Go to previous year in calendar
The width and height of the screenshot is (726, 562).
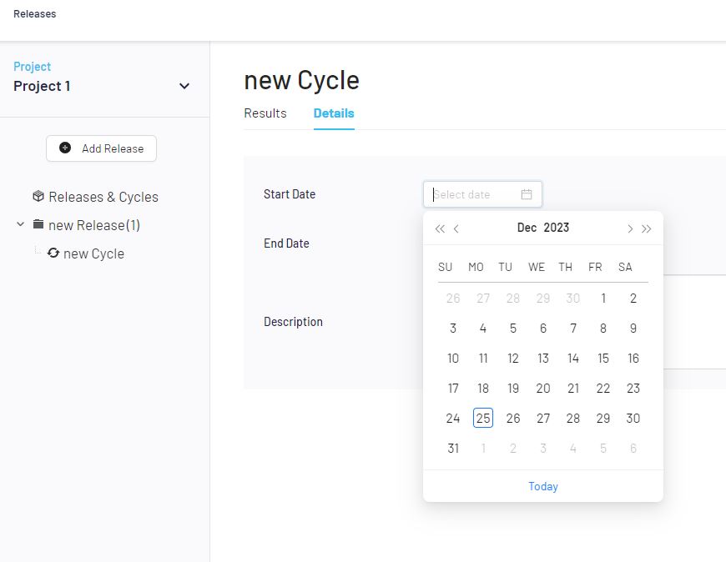[x=440, y=228]
